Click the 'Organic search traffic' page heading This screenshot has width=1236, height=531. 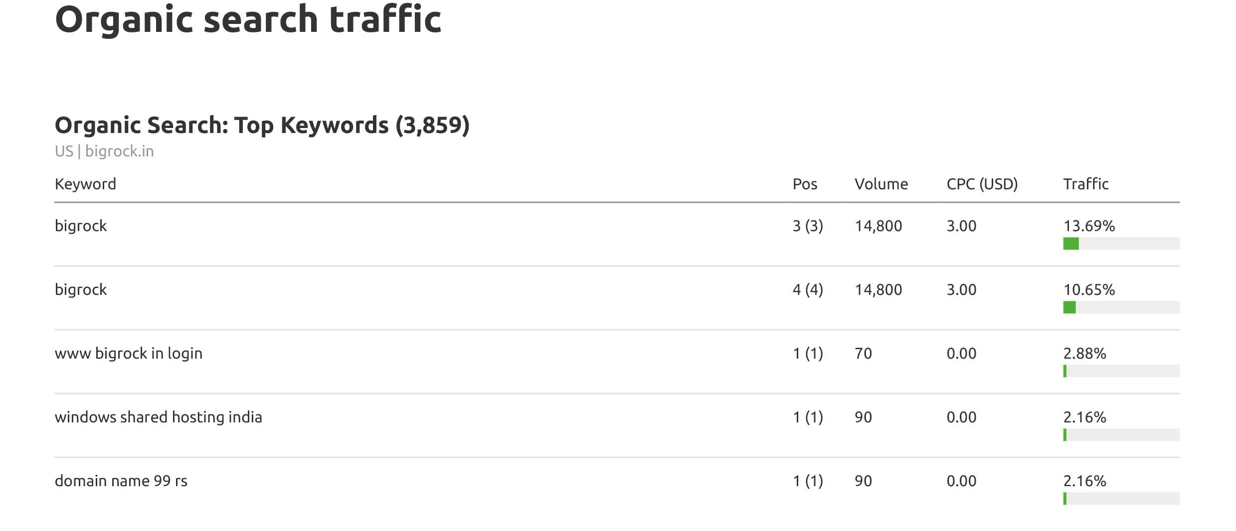pos(248,20)
